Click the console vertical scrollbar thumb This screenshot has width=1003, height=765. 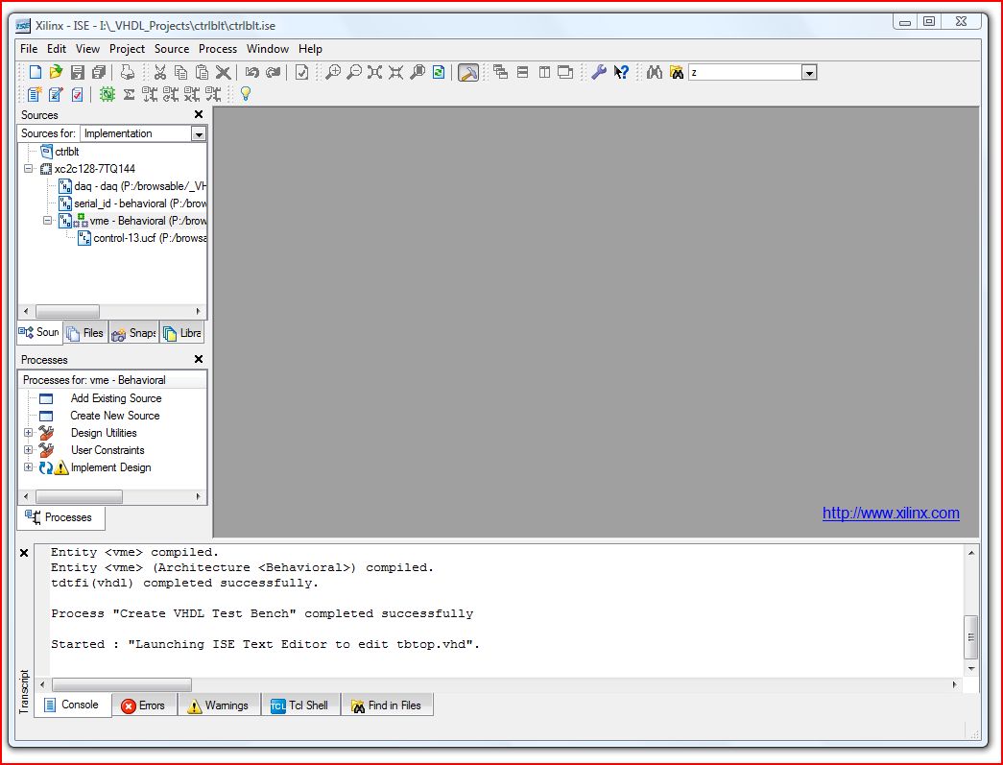click(x=971, y=637)
